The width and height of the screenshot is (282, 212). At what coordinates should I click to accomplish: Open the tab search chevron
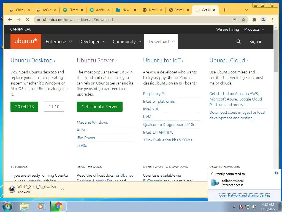click(246, 10)
